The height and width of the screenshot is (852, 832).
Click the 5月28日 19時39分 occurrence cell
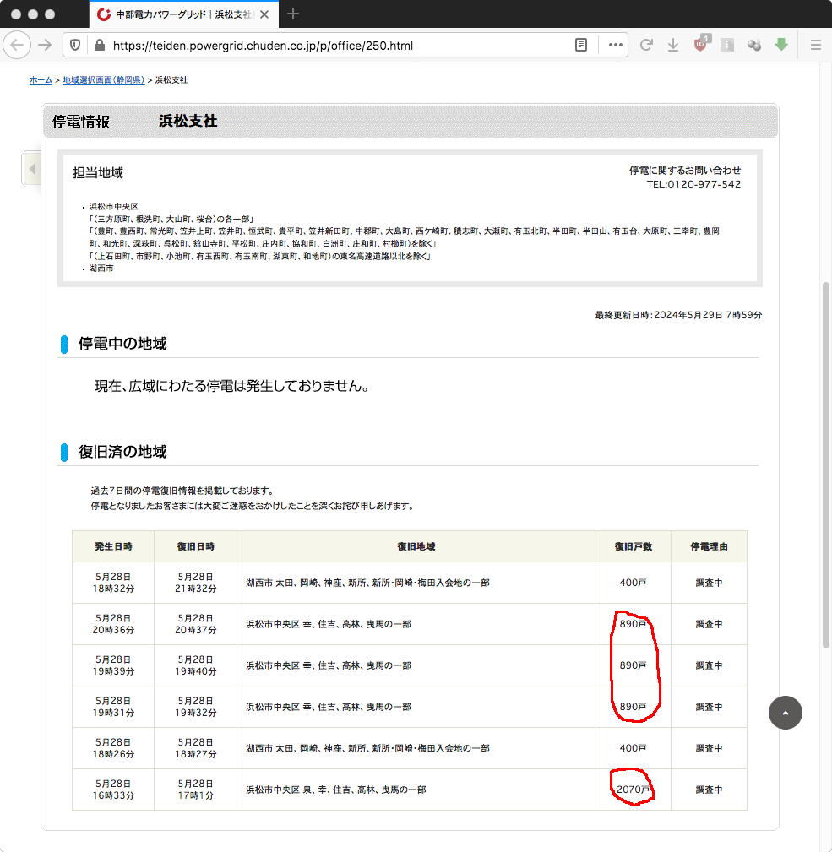click(x=113, y=665)
